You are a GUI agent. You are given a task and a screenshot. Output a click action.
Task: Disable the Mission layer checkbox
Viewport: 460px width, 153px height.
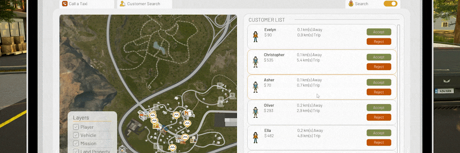coord(76,144)
